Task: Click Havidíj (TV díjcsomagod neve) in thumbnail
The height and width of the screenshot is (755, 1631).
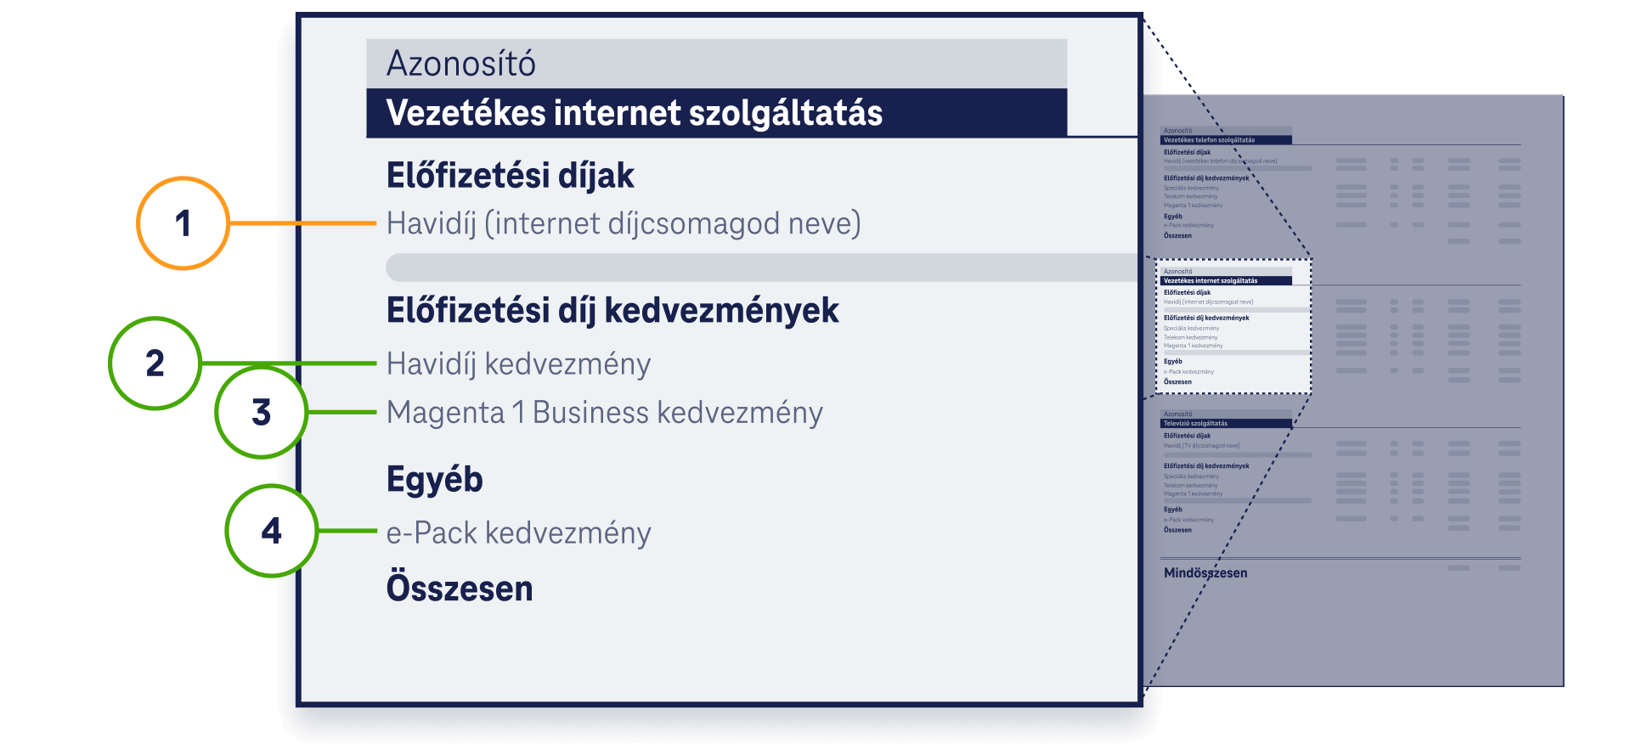Action: click(x=1202, y=446)
